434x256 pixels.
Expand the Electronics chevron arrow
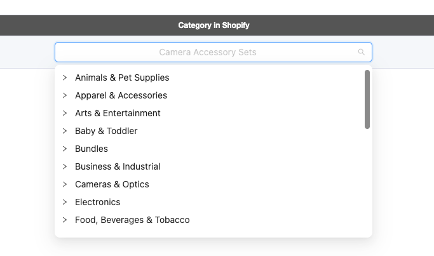[x=65, y=202]
